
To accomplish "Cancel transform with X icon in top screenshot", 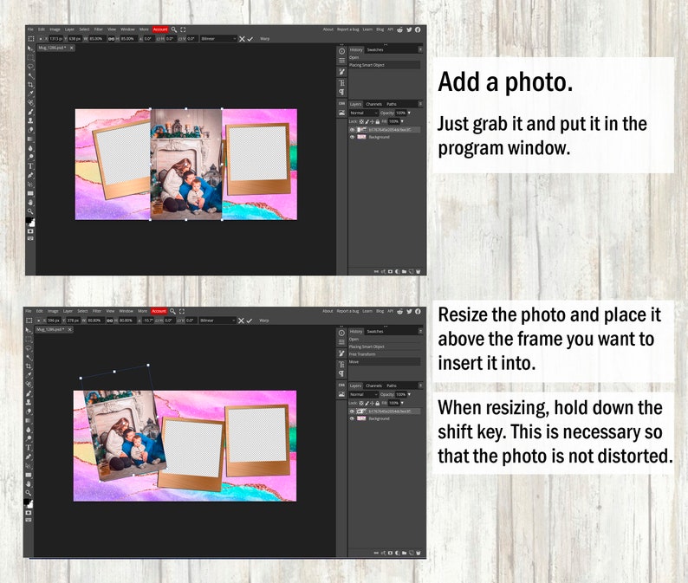I will tap(242, 39).
